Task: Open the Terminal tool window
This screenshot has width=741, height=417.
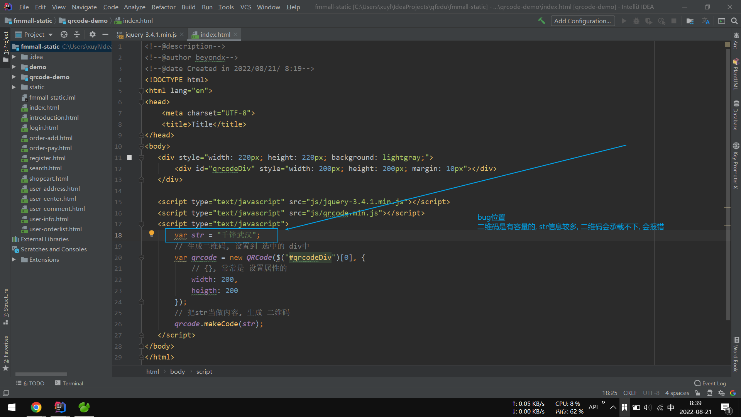Action: tap(69, 383)
